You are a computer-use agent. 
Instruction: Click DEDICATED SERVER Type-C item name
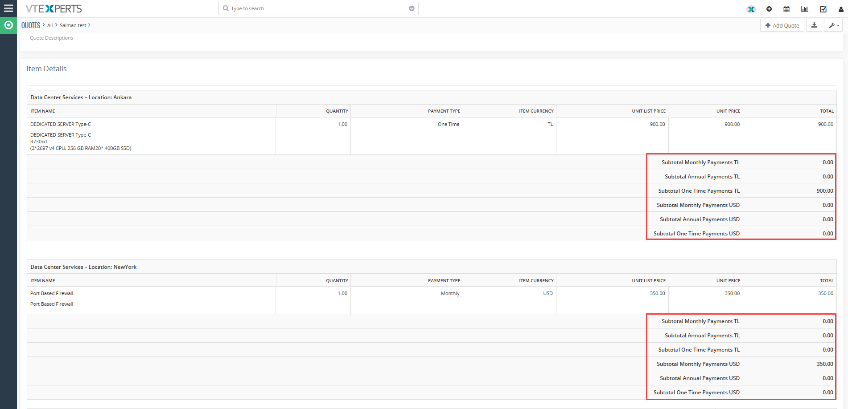(61, 124)
